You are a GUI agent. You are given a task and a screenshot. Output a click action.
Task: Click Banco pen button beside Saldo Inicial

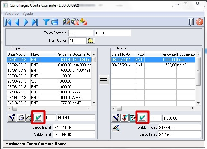tap(116, 128)
